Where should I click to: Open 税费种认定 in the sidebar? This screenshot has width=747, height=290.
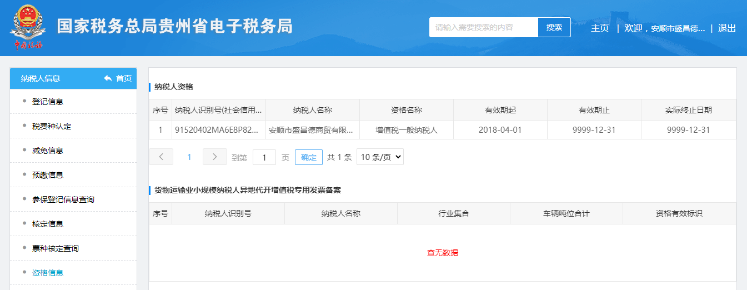(52, 126)
